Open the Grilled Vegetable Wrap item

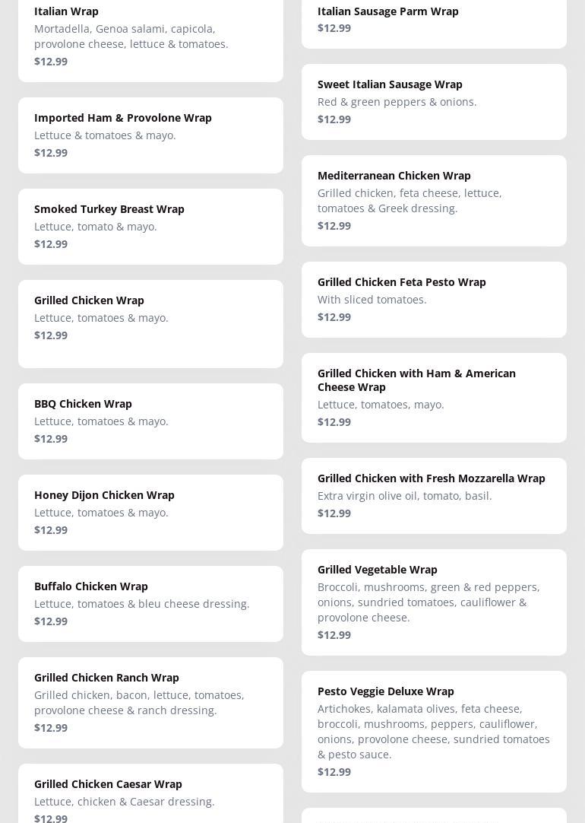(x=434, y=602)
